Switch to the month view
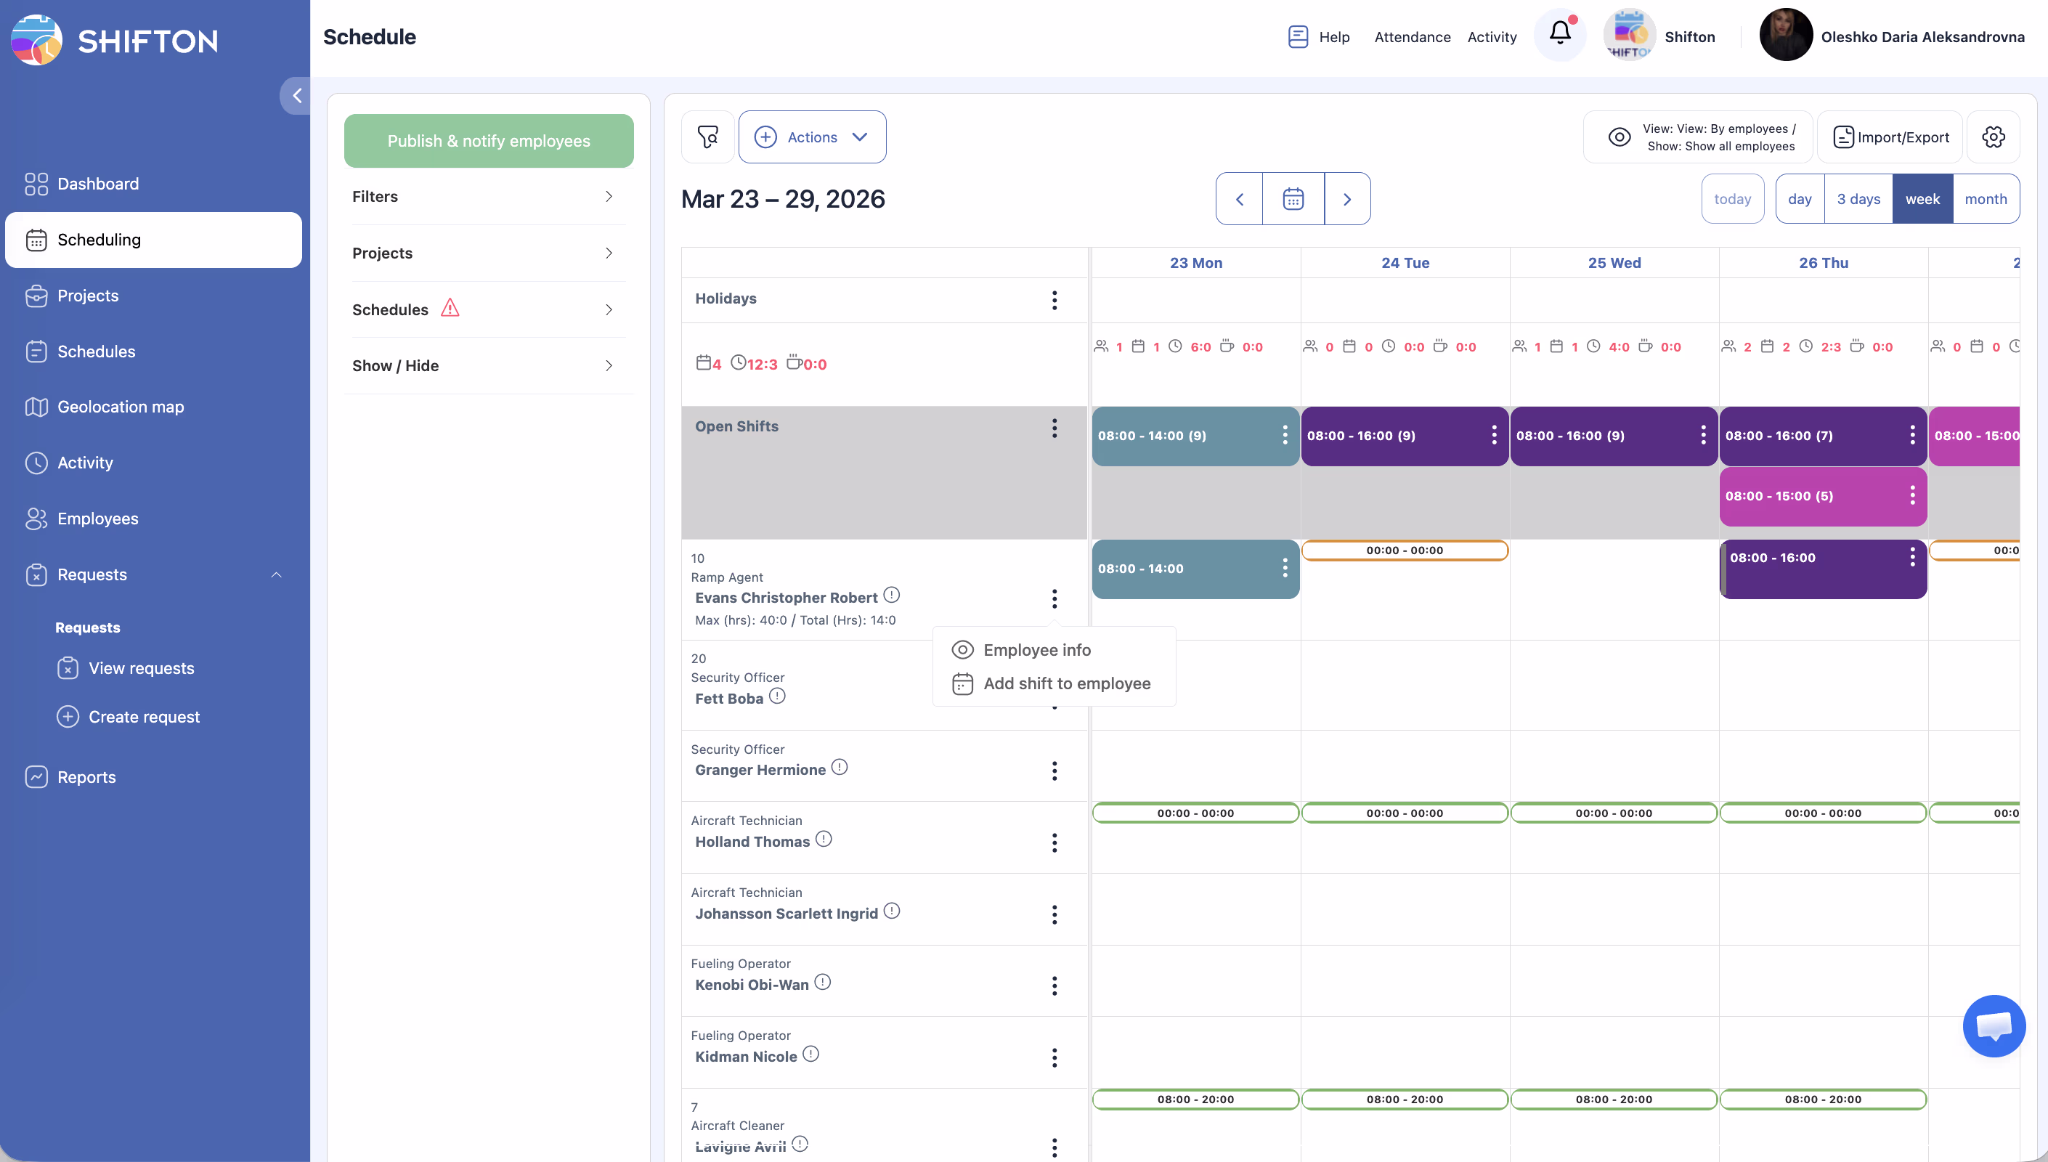This screenshot has height=1162, width=2048. (x=1985, y=199)
